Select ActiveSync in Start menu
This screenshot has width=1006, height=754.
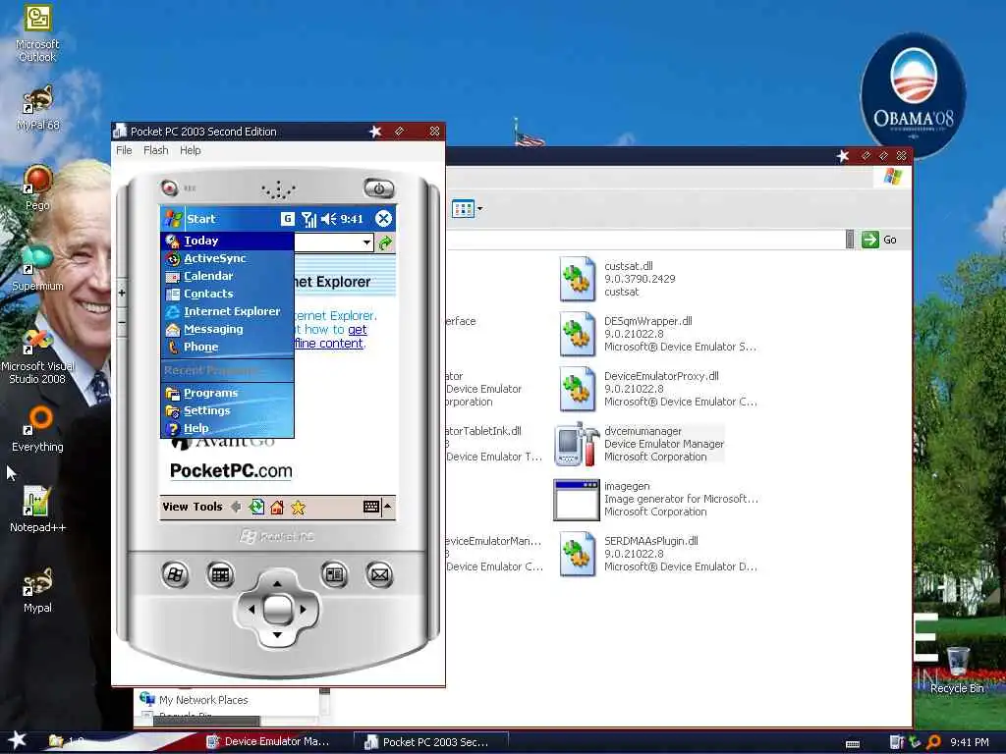click(227, 258)
